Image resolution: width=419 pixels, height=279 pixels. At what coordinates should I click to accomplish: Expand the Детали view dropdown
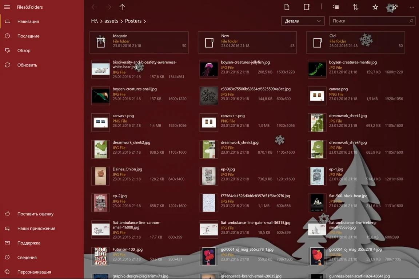point(303,21)
